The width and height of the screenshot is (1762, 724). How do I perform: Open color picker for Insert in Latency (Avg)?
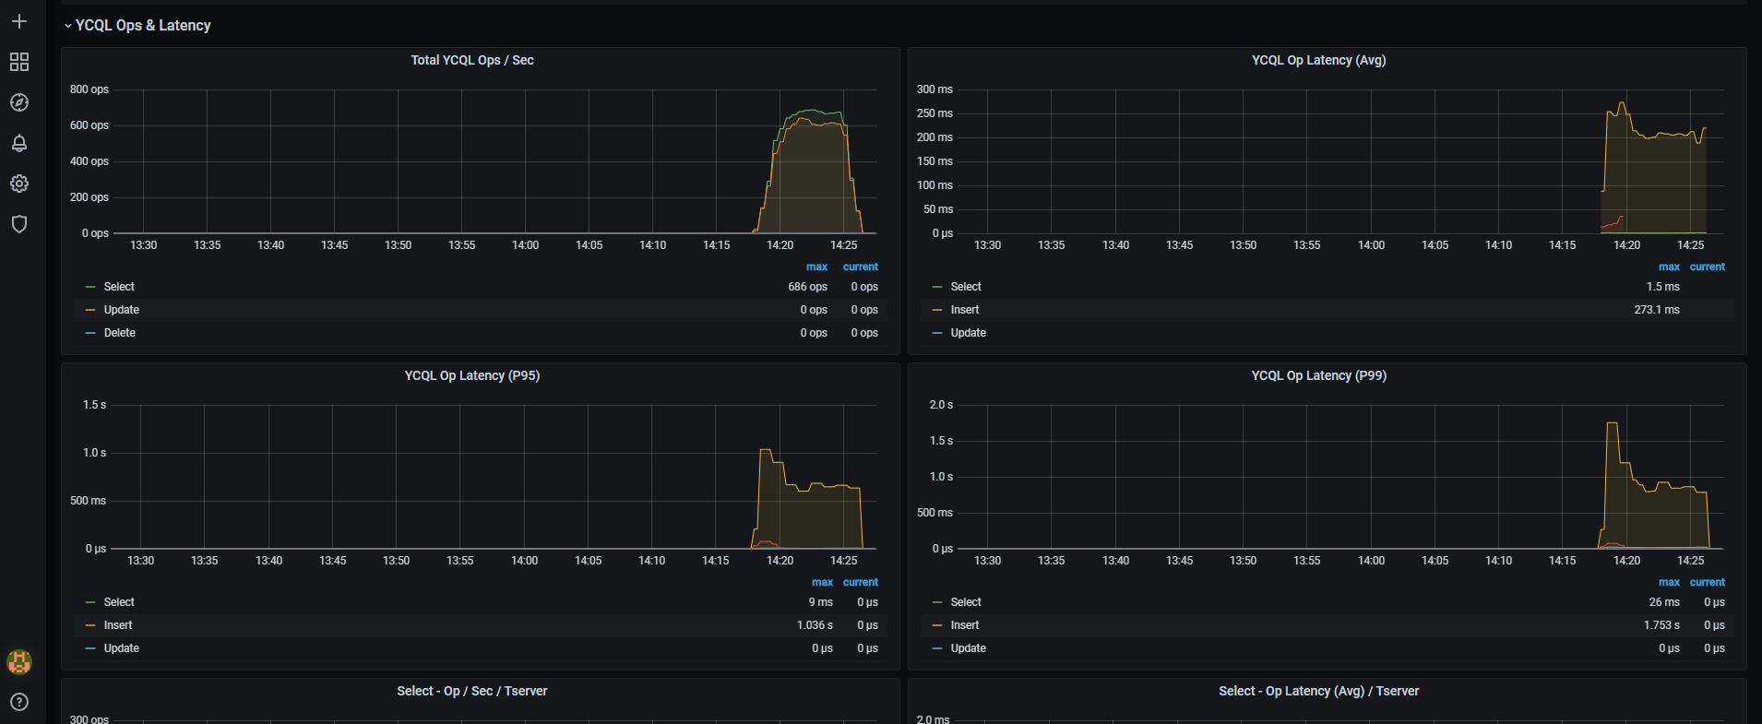pos(937,310)
